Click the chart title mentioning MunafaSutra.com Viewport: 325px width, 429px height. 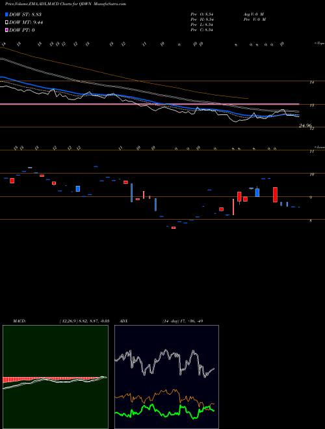coord(66,5)
